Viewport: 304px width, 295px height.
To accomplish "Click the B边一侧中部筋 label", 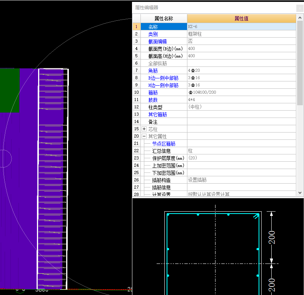I will click(163, 78).
